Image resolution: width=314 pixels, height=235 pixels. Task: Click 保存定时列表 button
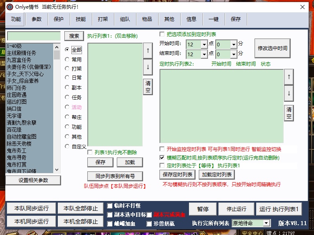pos(177,175)
